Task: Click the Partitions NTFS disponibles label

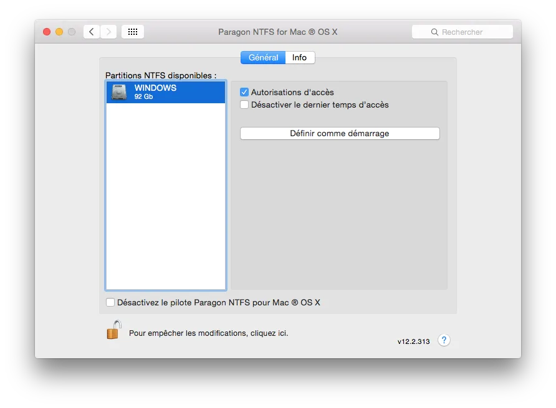Action: [161, 75]
